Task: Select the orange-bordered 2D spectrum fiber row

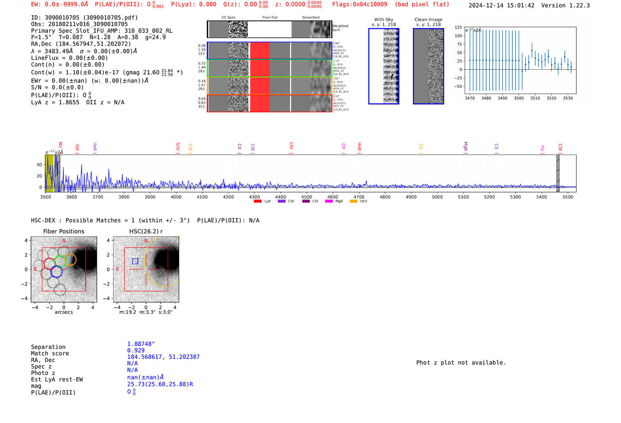Action: click(x=269, y=86)
